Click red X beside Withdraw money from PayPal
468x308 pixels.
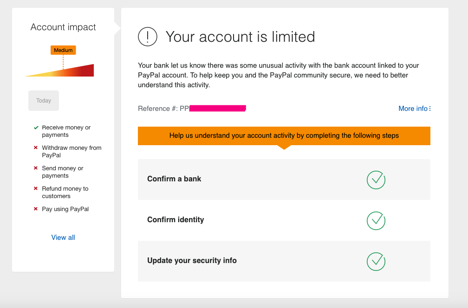(x=36, y=148)
